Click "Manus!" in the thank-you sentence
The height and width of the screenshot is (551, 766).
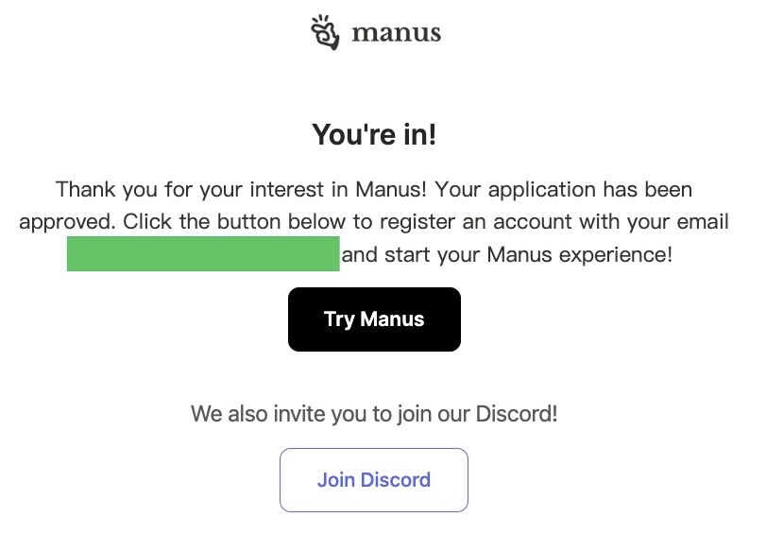pyautogui.click(x=391, y=189)
